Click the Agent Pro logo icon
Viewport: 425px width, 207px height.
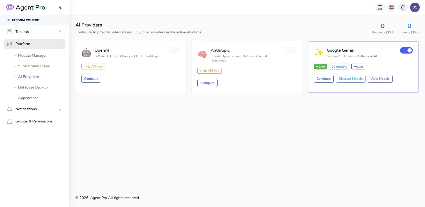10,7
